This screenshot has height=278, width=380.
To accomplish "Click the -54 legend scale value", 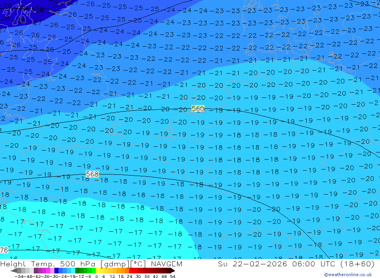I will click(19, 276).
